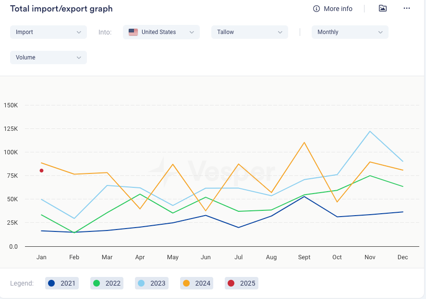Click the orange 2024 peak at Sept
The height and width of the screenshot is (299, 426).
tap(304, 142)
